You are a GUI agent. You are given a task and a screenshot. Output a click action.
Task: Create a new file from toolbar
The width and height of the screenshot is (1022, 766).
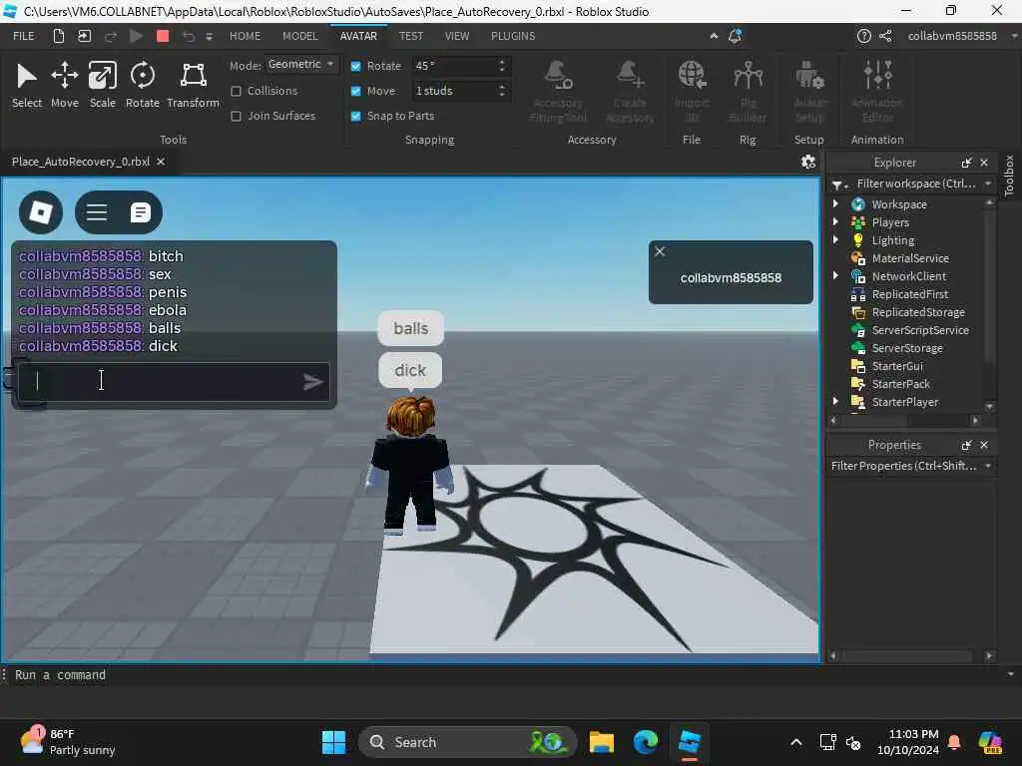point(59,36)
